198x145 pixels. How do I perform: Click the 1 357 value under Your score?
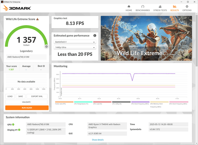[x=11, y=70]
